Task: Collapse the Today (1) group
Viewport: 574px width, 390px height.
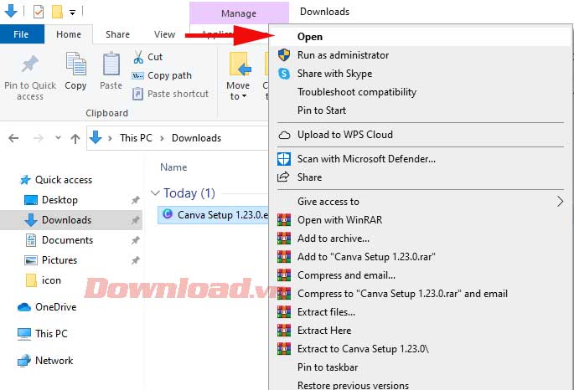Action: 155,193
